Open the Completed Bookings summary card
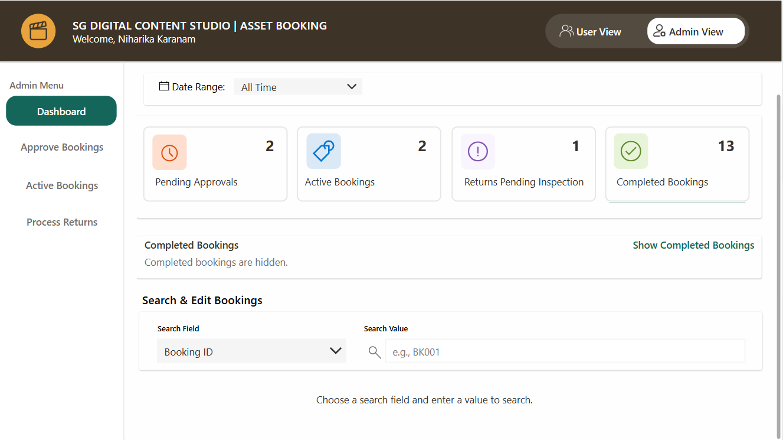Image resolution: width=783 pixels, height=440 pixels. click(677, 164)
